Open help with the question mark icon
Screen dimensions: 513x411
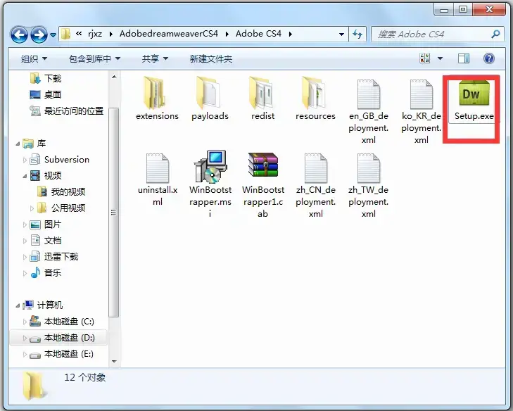click(489, 58)
